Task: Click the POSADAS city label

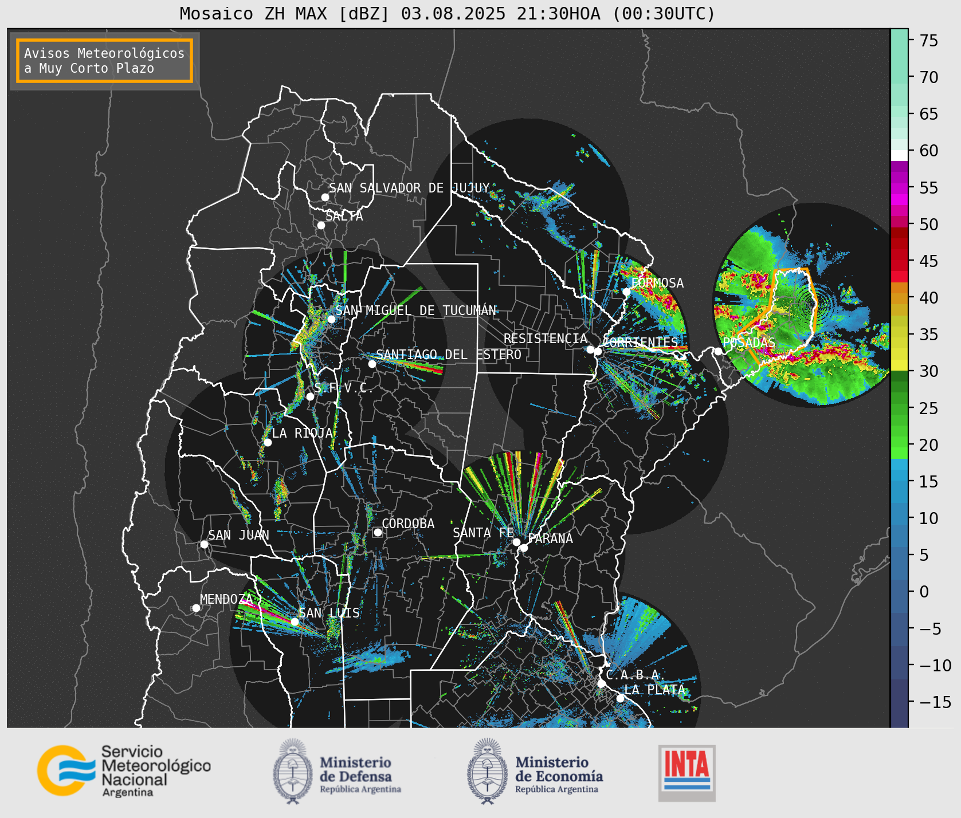Action: tap(749, 343)
